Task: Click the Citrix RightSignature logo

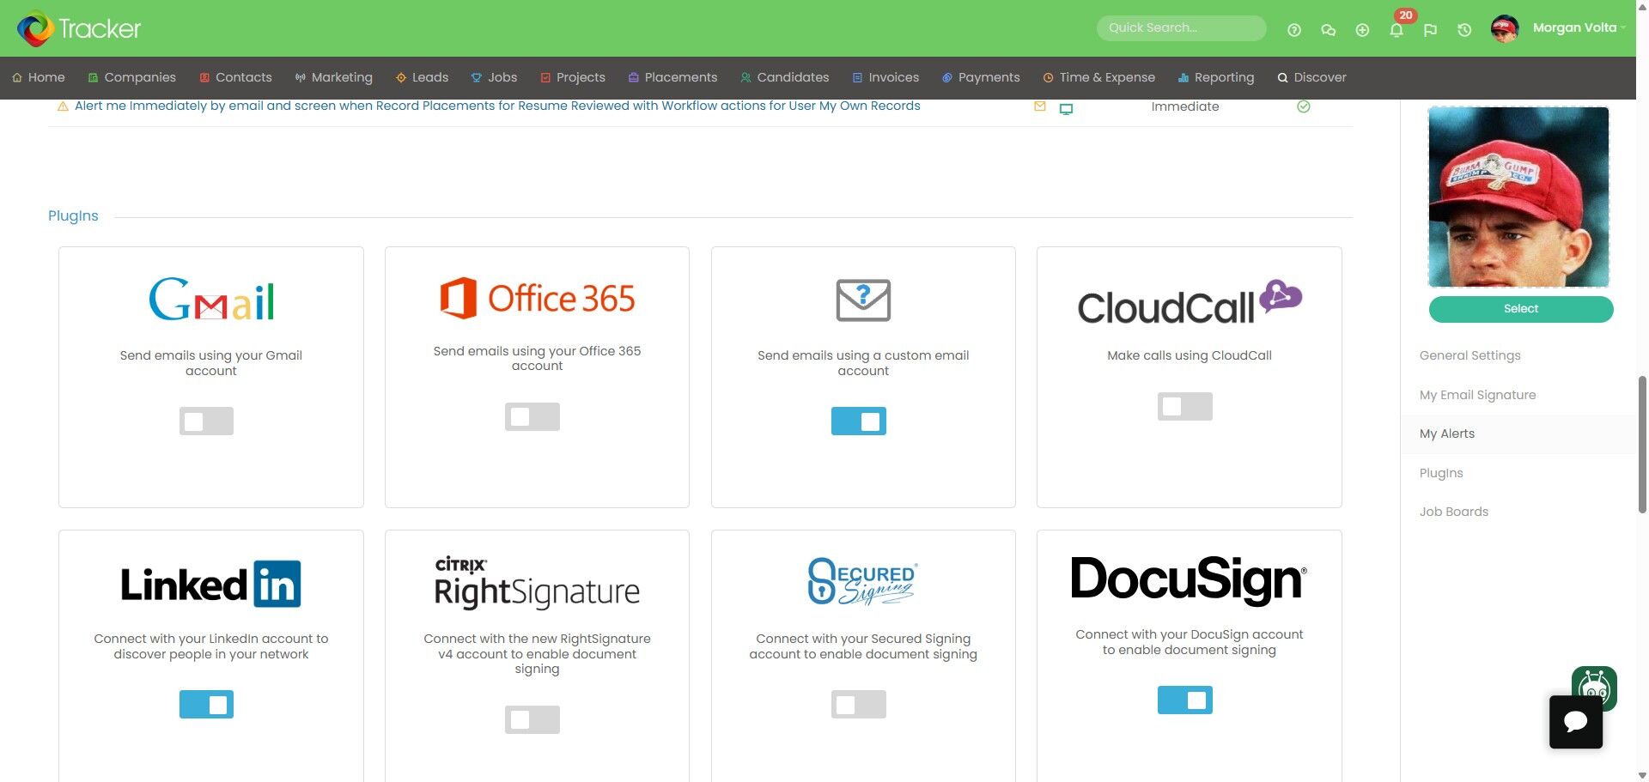Action: point(538,583)
